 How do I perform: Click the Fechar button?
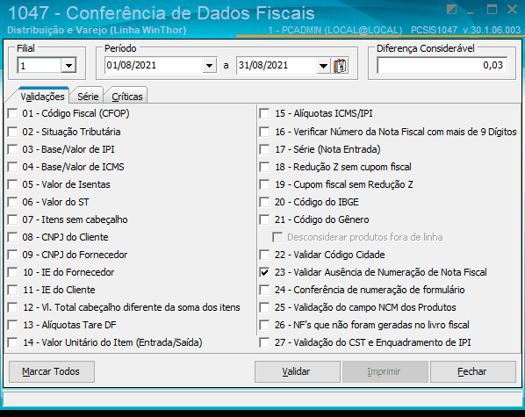473,371
